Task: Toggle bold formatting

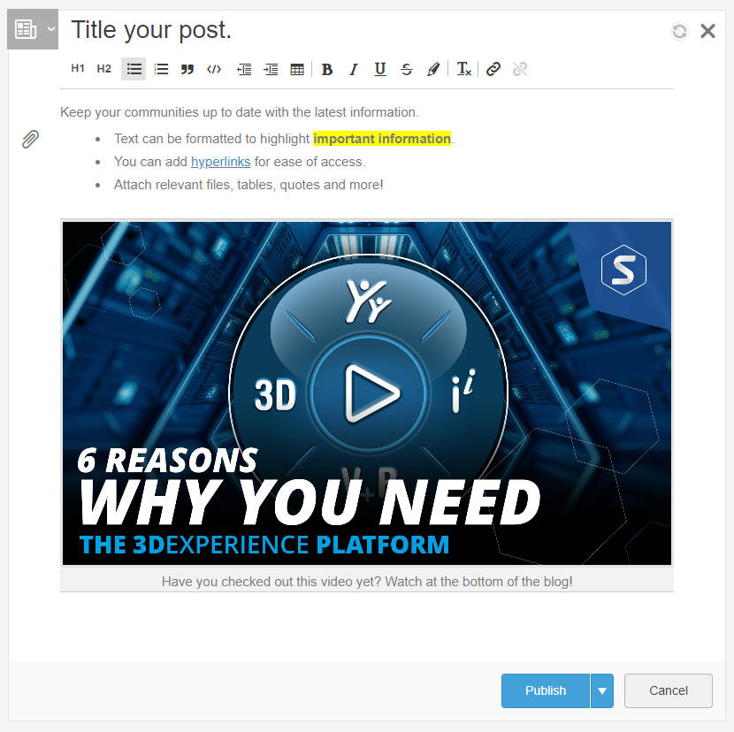Action: [x=327, y=68]
